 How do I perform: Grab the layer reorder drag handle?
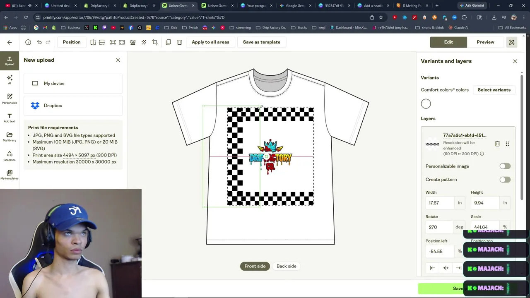pyautogui.click(x=507, y=144)
